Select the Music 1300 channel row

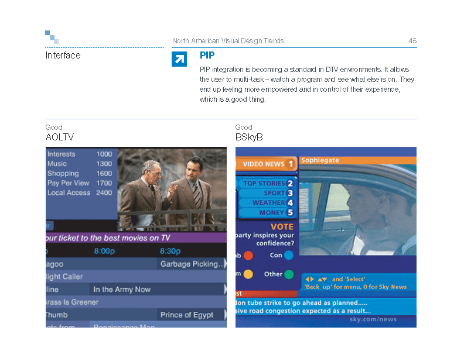click(80, 164)
